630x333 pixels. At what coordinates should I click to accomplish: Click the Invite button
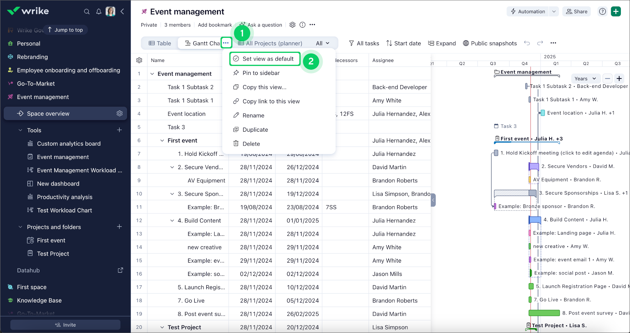tap(65, 325)
